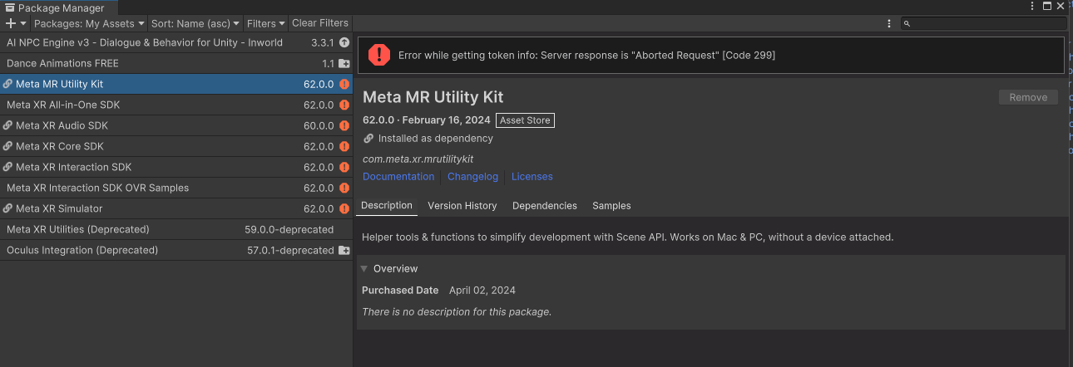Open the Changelog link

[472, 177]
